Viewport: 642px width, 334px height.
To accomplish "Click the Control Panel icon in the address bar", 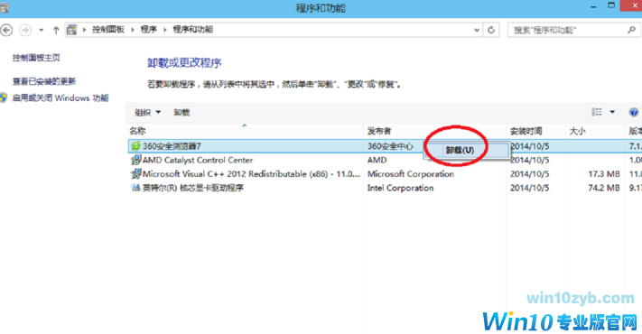I will pyautogui.click(x=72, y=30).
